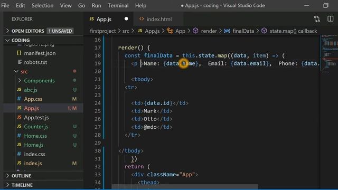This screenshot has height=190, width=338.
Task: Split the editor to the right
Action: pyautogui.click(x=331, y=19)
